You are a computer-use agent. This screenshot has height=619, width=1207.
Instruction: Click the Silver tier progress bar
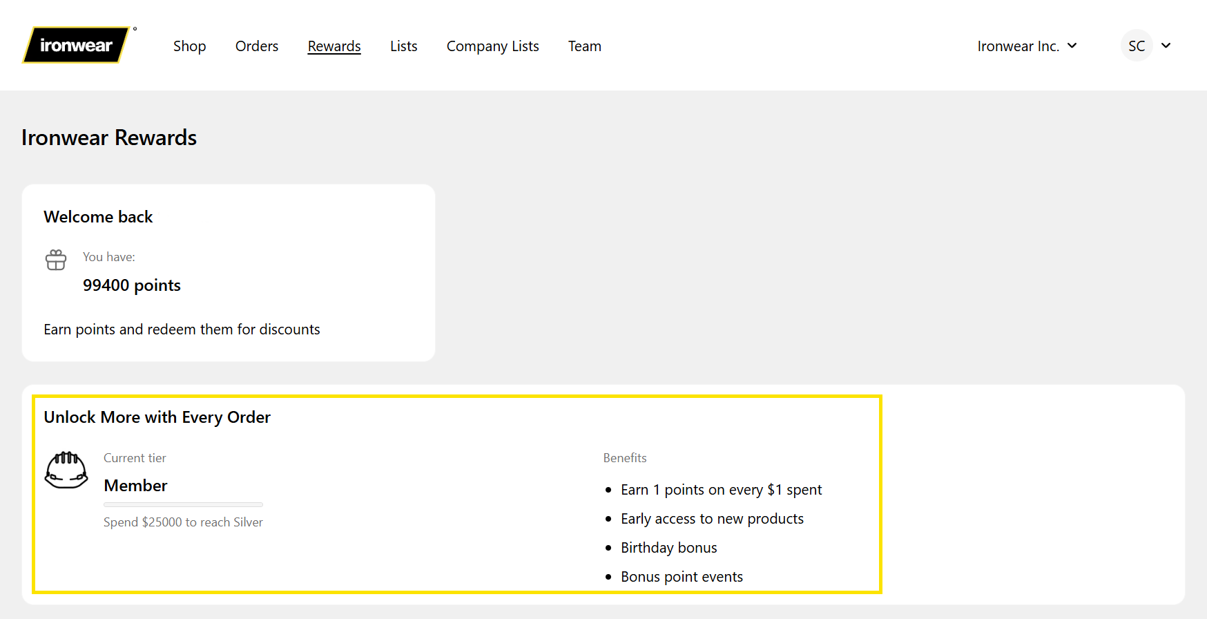pos(183,505)
